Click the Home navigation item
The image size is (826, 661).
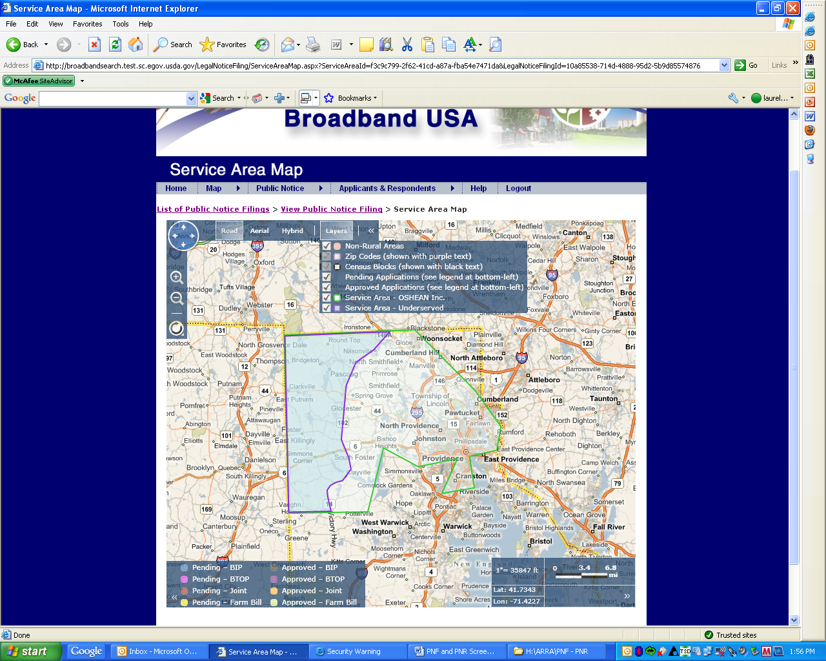176,188
